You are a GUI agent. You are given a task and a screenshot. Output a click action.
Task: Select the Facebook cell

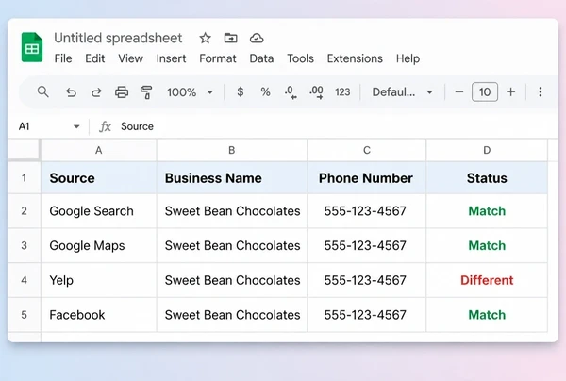(99, 315)
